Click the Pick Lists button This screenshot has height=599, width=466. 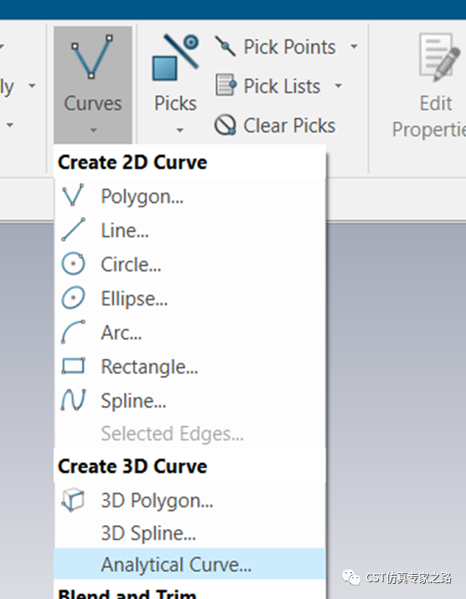[268, 86]
